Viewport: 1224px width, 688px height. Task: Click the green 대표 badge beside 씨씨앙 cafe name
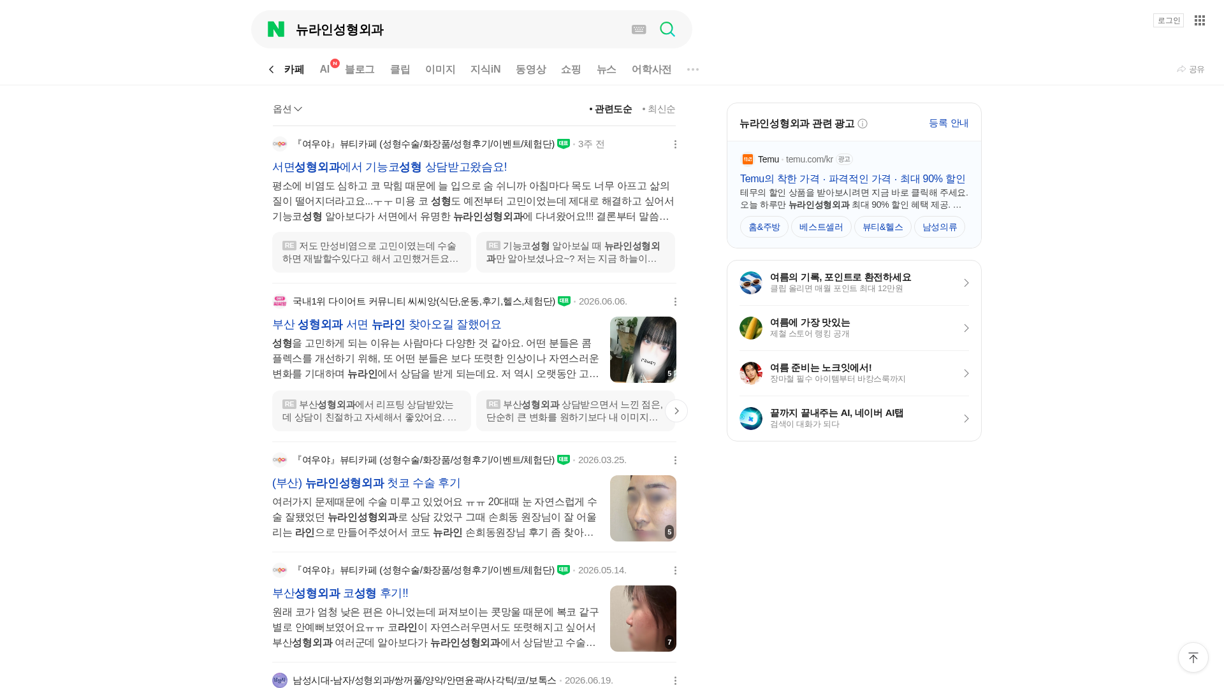point(564,301)
